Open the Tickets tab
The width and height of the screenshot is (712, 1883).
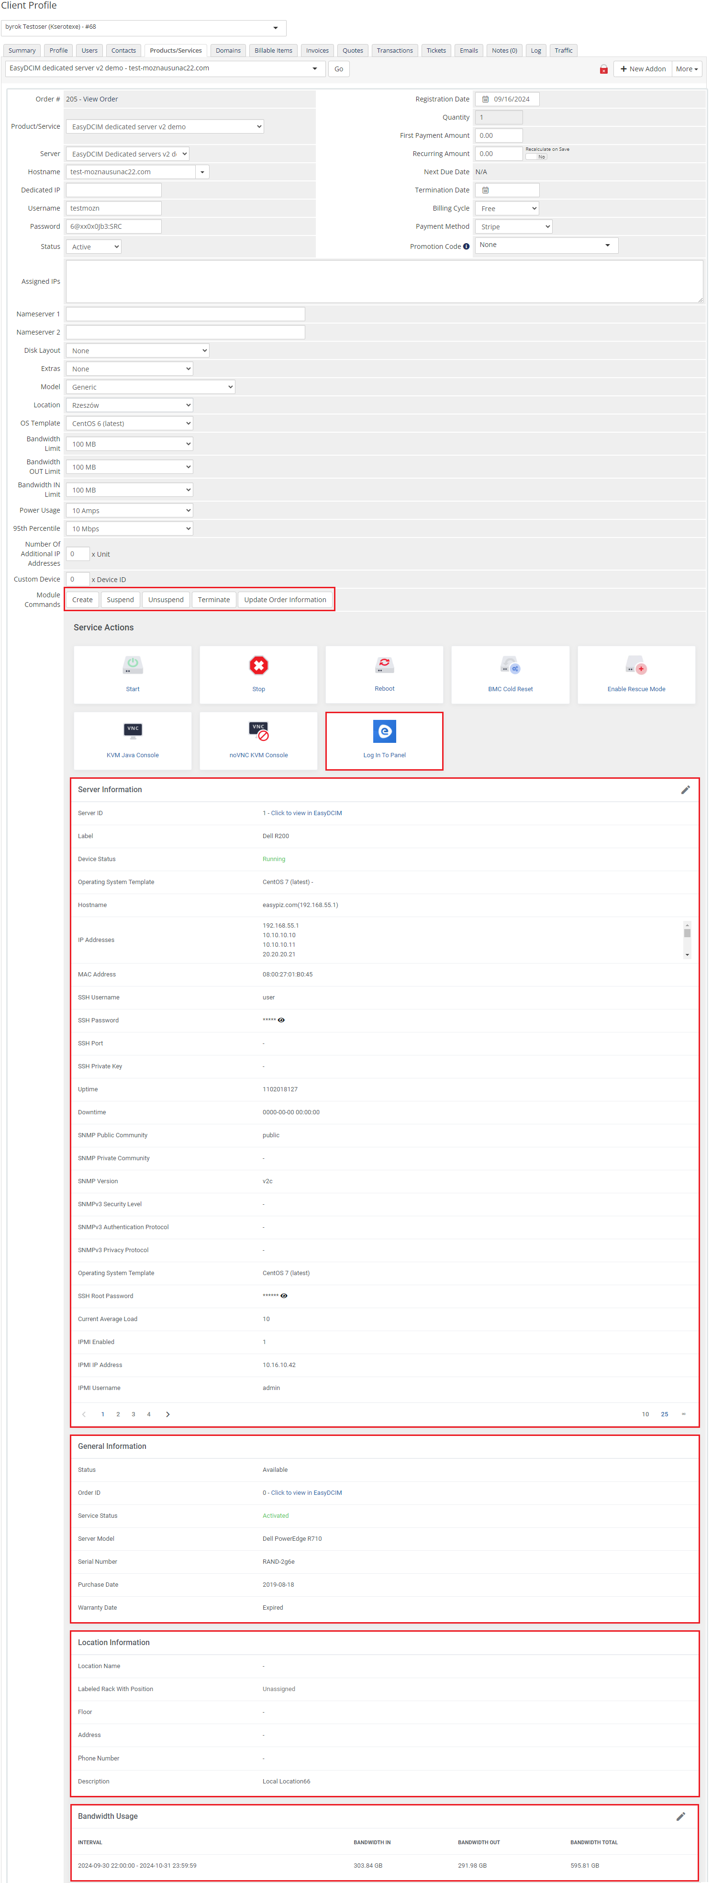tap(436, 50)
